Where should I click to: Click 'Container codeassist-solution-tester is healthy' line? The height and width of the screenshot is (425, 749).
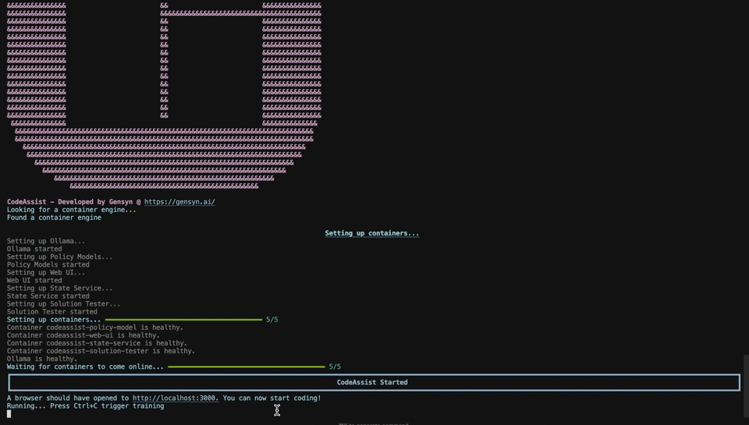[101, 351]
